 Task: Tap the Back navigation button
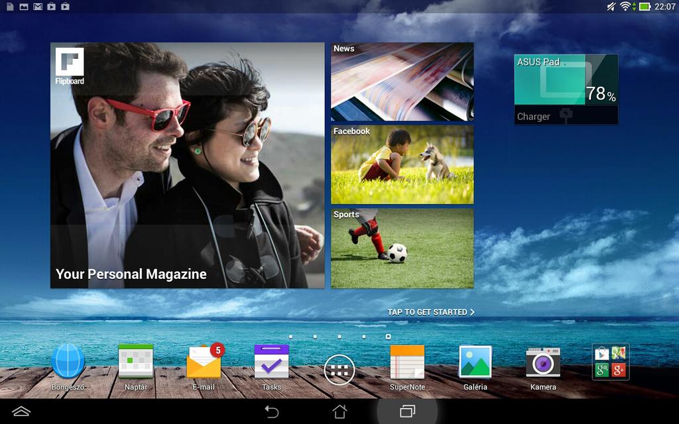pyautogui.click(x=271, y=411)
